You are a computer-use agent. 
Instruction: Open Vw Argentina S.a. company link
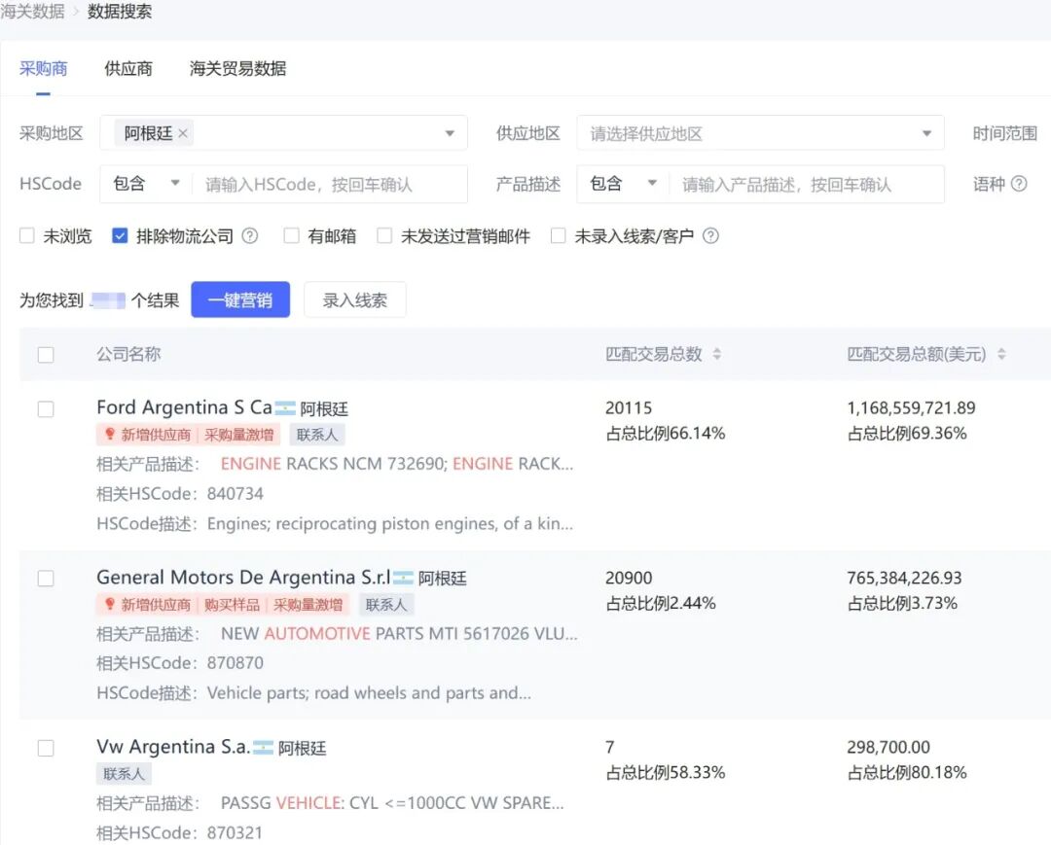[173, 746]
